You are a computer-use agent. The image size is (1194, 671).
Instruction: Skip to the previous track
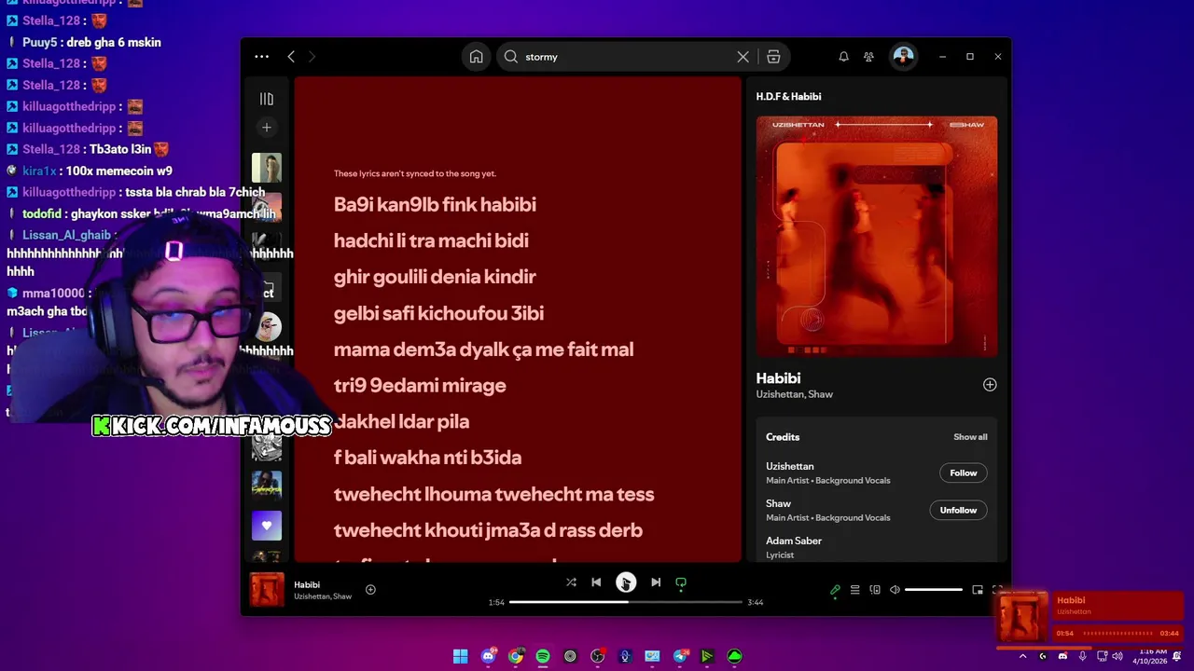coord(596,582)
